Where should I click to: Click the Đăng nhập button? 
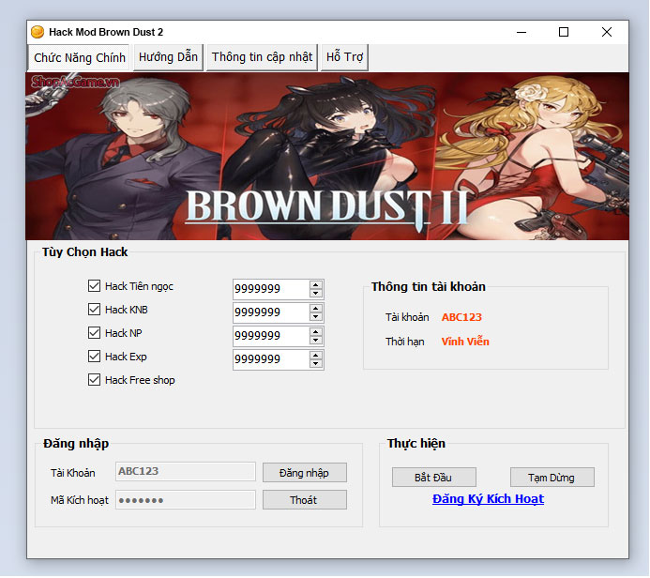305,473
